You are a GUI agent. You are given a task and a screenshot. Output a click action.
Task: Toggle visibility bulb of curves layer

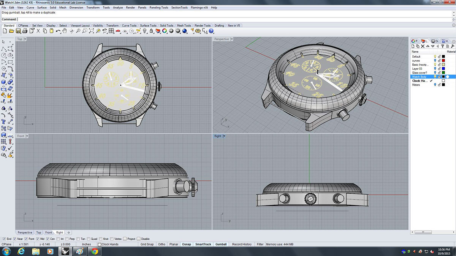point(435,61)
